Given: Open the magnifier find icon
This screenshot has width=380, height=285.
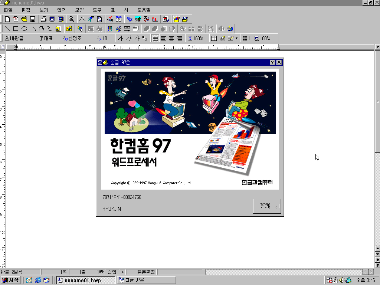Looking at the screenshot, I should tap(71, 19).
